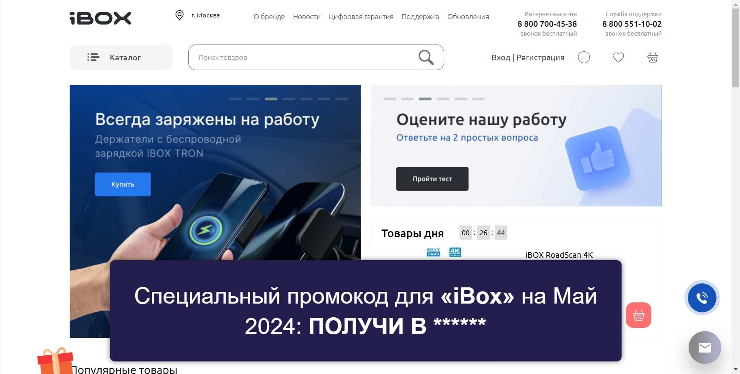Click the magnifier search icon
This screenshot has width=740, height=374.
click(426, 57)
